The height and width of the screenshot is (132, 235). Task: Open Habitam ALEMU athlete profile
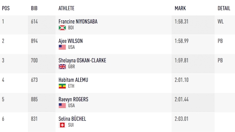pos(73,80)
